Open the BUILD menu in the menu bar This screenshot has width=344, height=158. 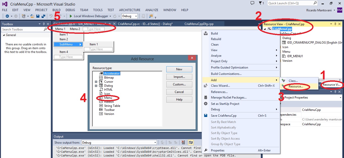pos(57,10)
